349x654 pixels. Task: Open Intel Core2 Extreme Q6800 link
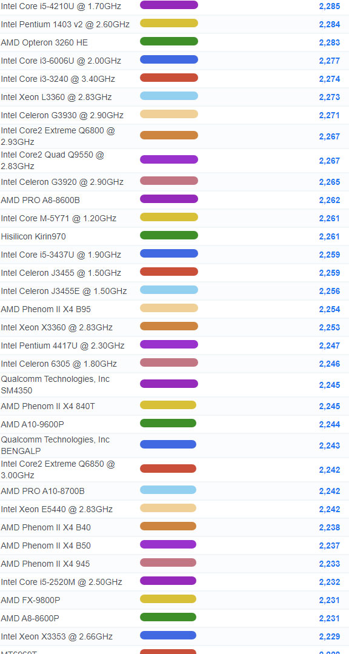pyautogui.click(x=58, y=136)
